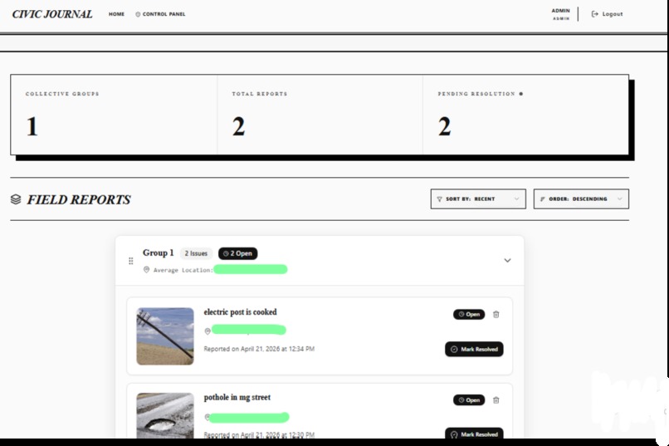669x446 pixels.
Task: Click the Field Reports layers icon
Action: tap(16, 199)
